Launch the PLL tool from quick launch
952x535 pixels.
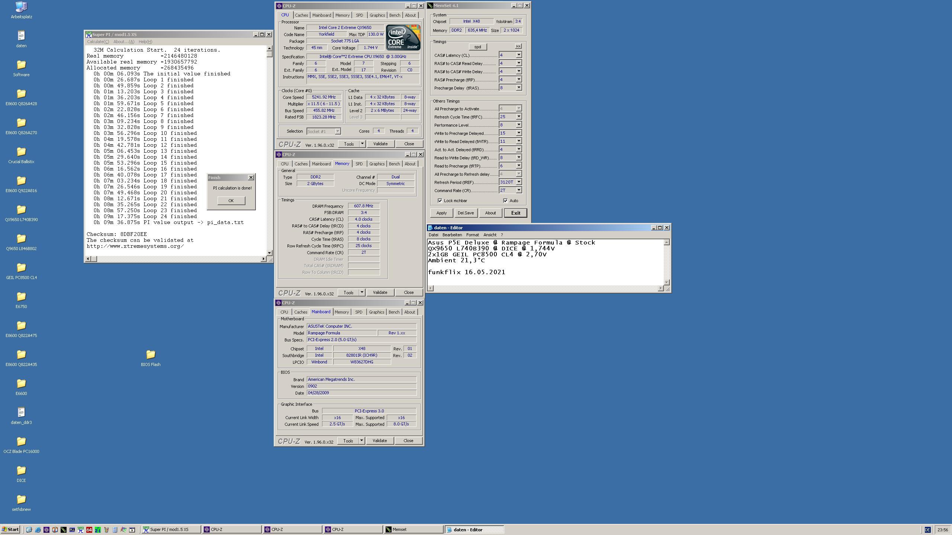[72, 530]
